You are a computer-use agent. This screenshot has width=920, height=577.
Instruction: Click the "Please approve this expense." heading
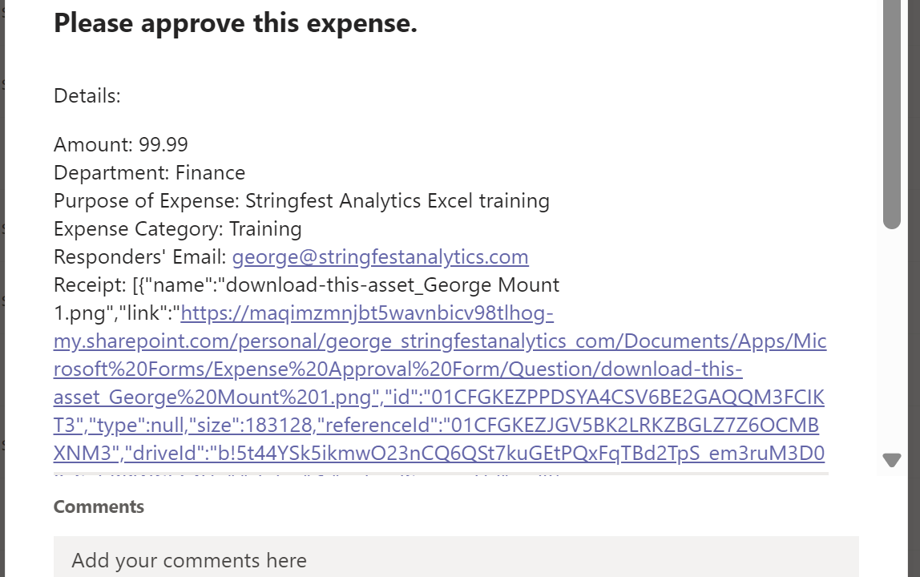(x=235, y=23)
